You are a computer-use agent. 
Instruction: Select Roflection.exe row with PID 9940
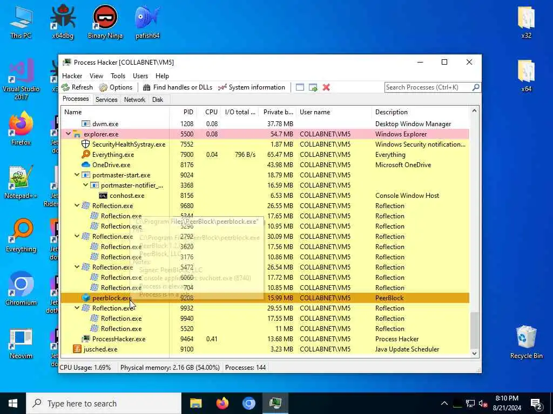click(x=265, y=318)
